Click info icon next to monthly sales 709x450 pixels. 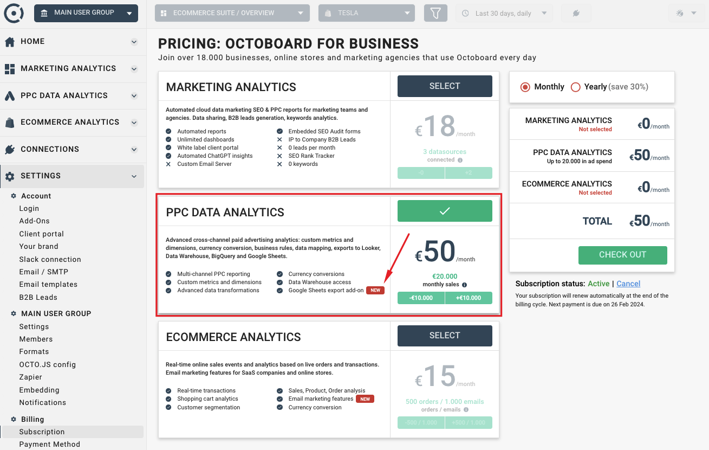(x=464, y=285)
